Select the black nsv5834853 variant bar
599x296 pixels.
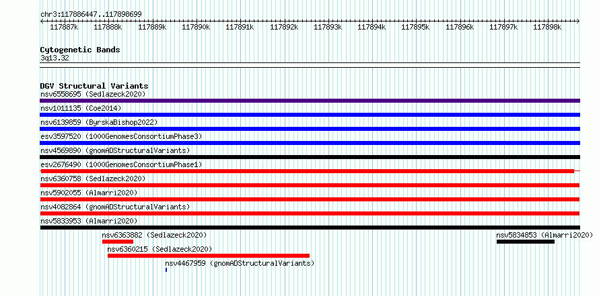point(526,242)
